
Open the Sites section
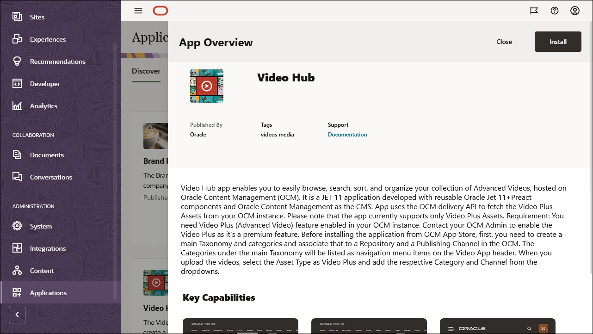pyautogui.click(x=36, y=17)
